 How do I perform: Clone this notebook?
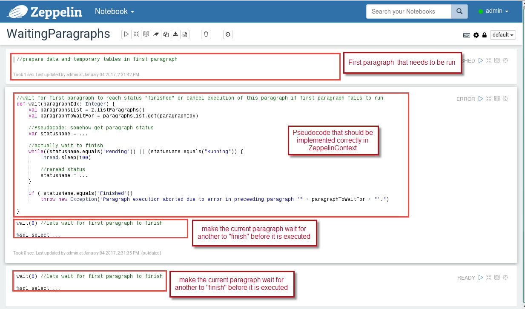coord(166,34)
